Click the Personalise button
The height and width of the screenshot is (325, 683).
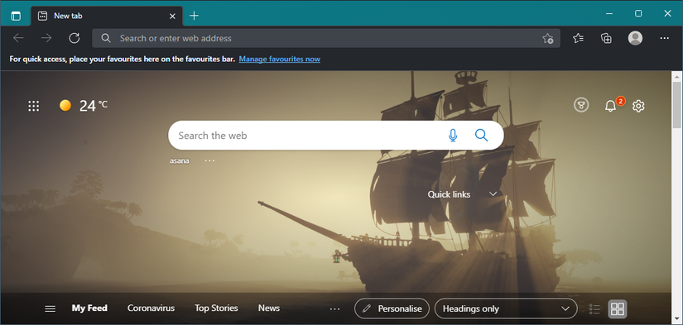coord(392,308)
